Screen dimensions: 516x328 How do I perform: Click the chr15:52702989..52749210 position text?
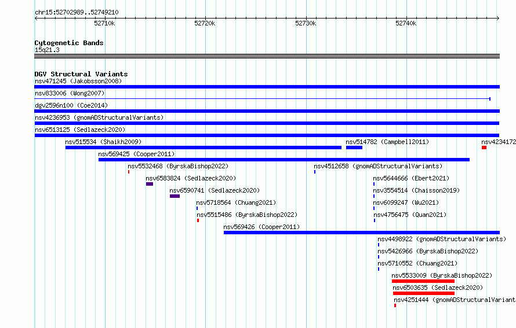tap(77, 12)
